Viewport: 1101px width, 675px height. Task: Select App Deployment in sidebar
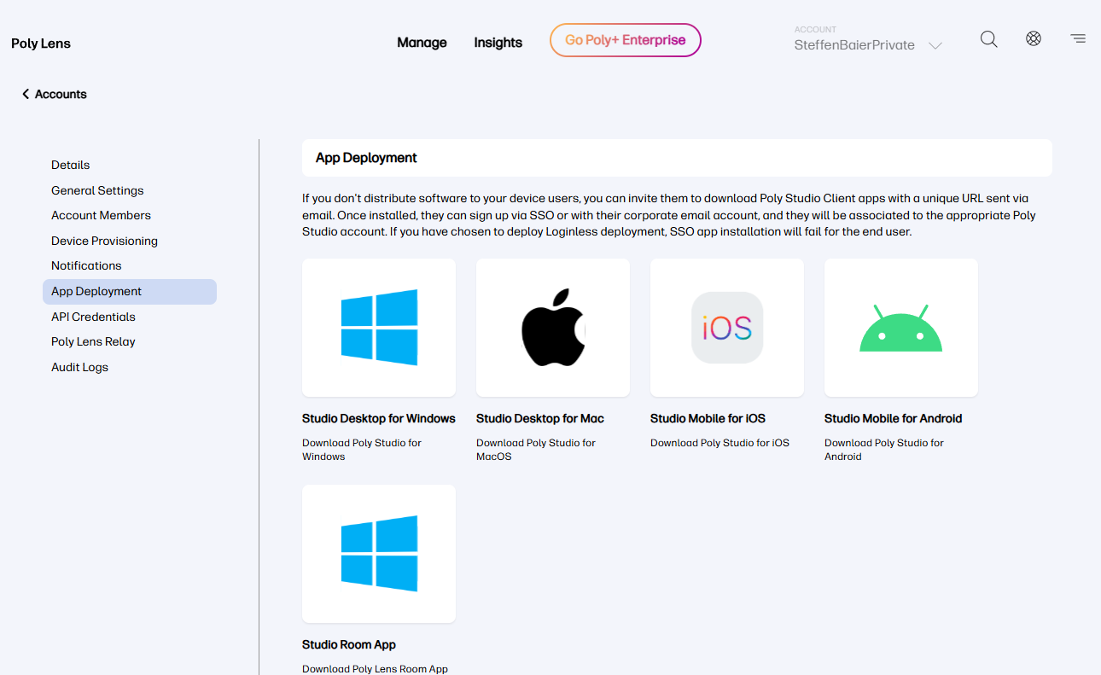tap(130, 291)
